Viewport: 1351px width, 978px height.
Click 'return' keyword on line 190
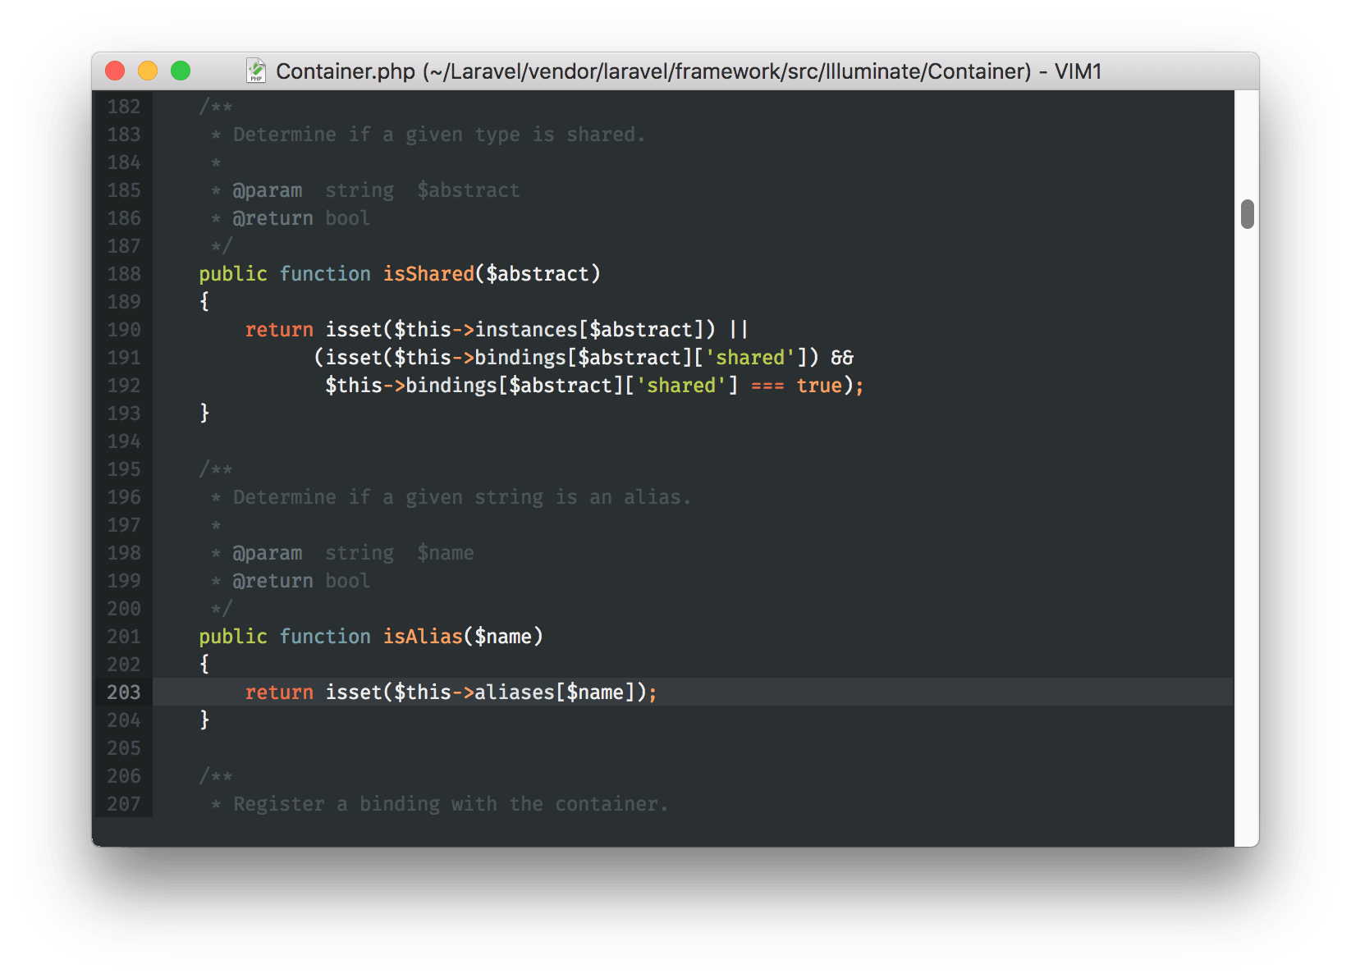pos(279,330)
